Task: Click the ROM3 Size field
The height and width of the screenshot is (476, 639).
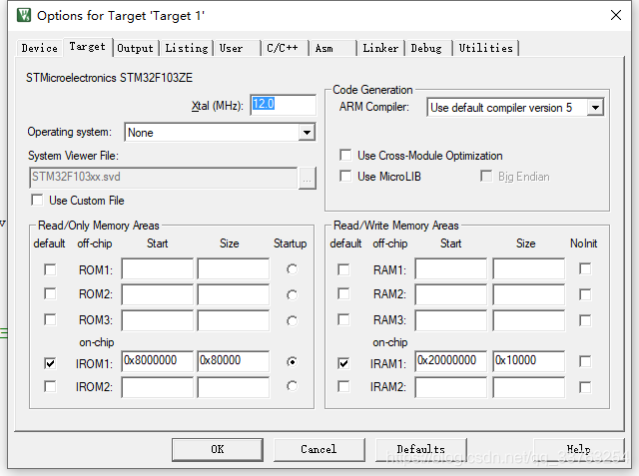Action: point(234,320)
